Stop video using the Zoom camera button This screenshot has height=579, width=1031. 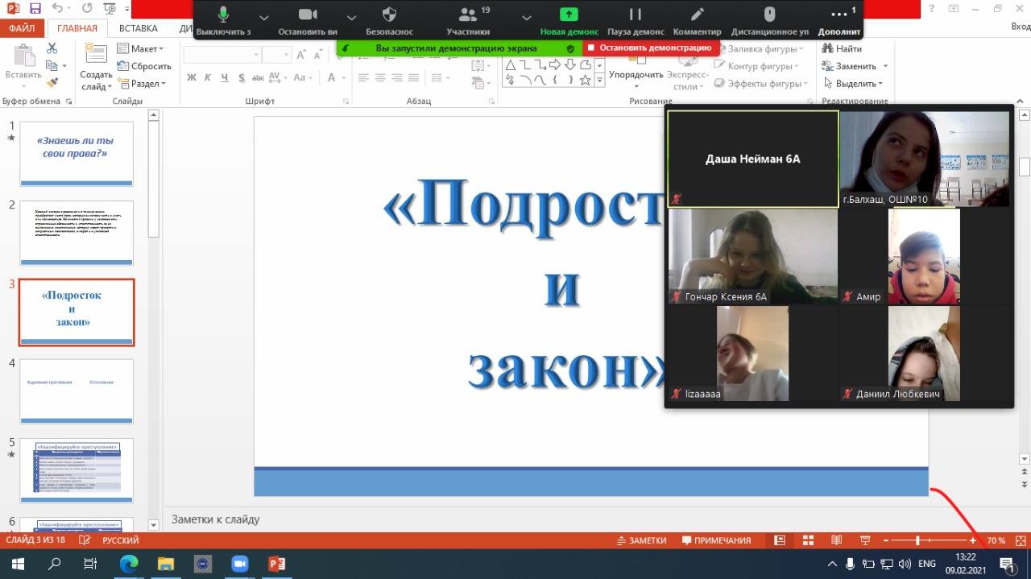tap(308, 15)
